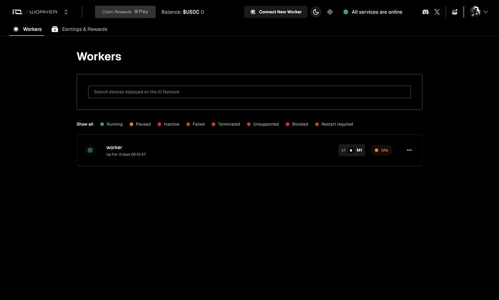This screenshot has height=300, width=499.
Task: Expand the profile menu chevron
Action: (486, 12)
